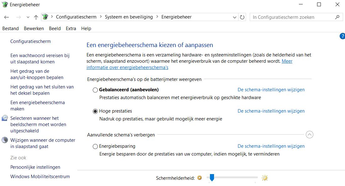Open help via blue question mark icon
345x186 pixels.
point(342,36)
